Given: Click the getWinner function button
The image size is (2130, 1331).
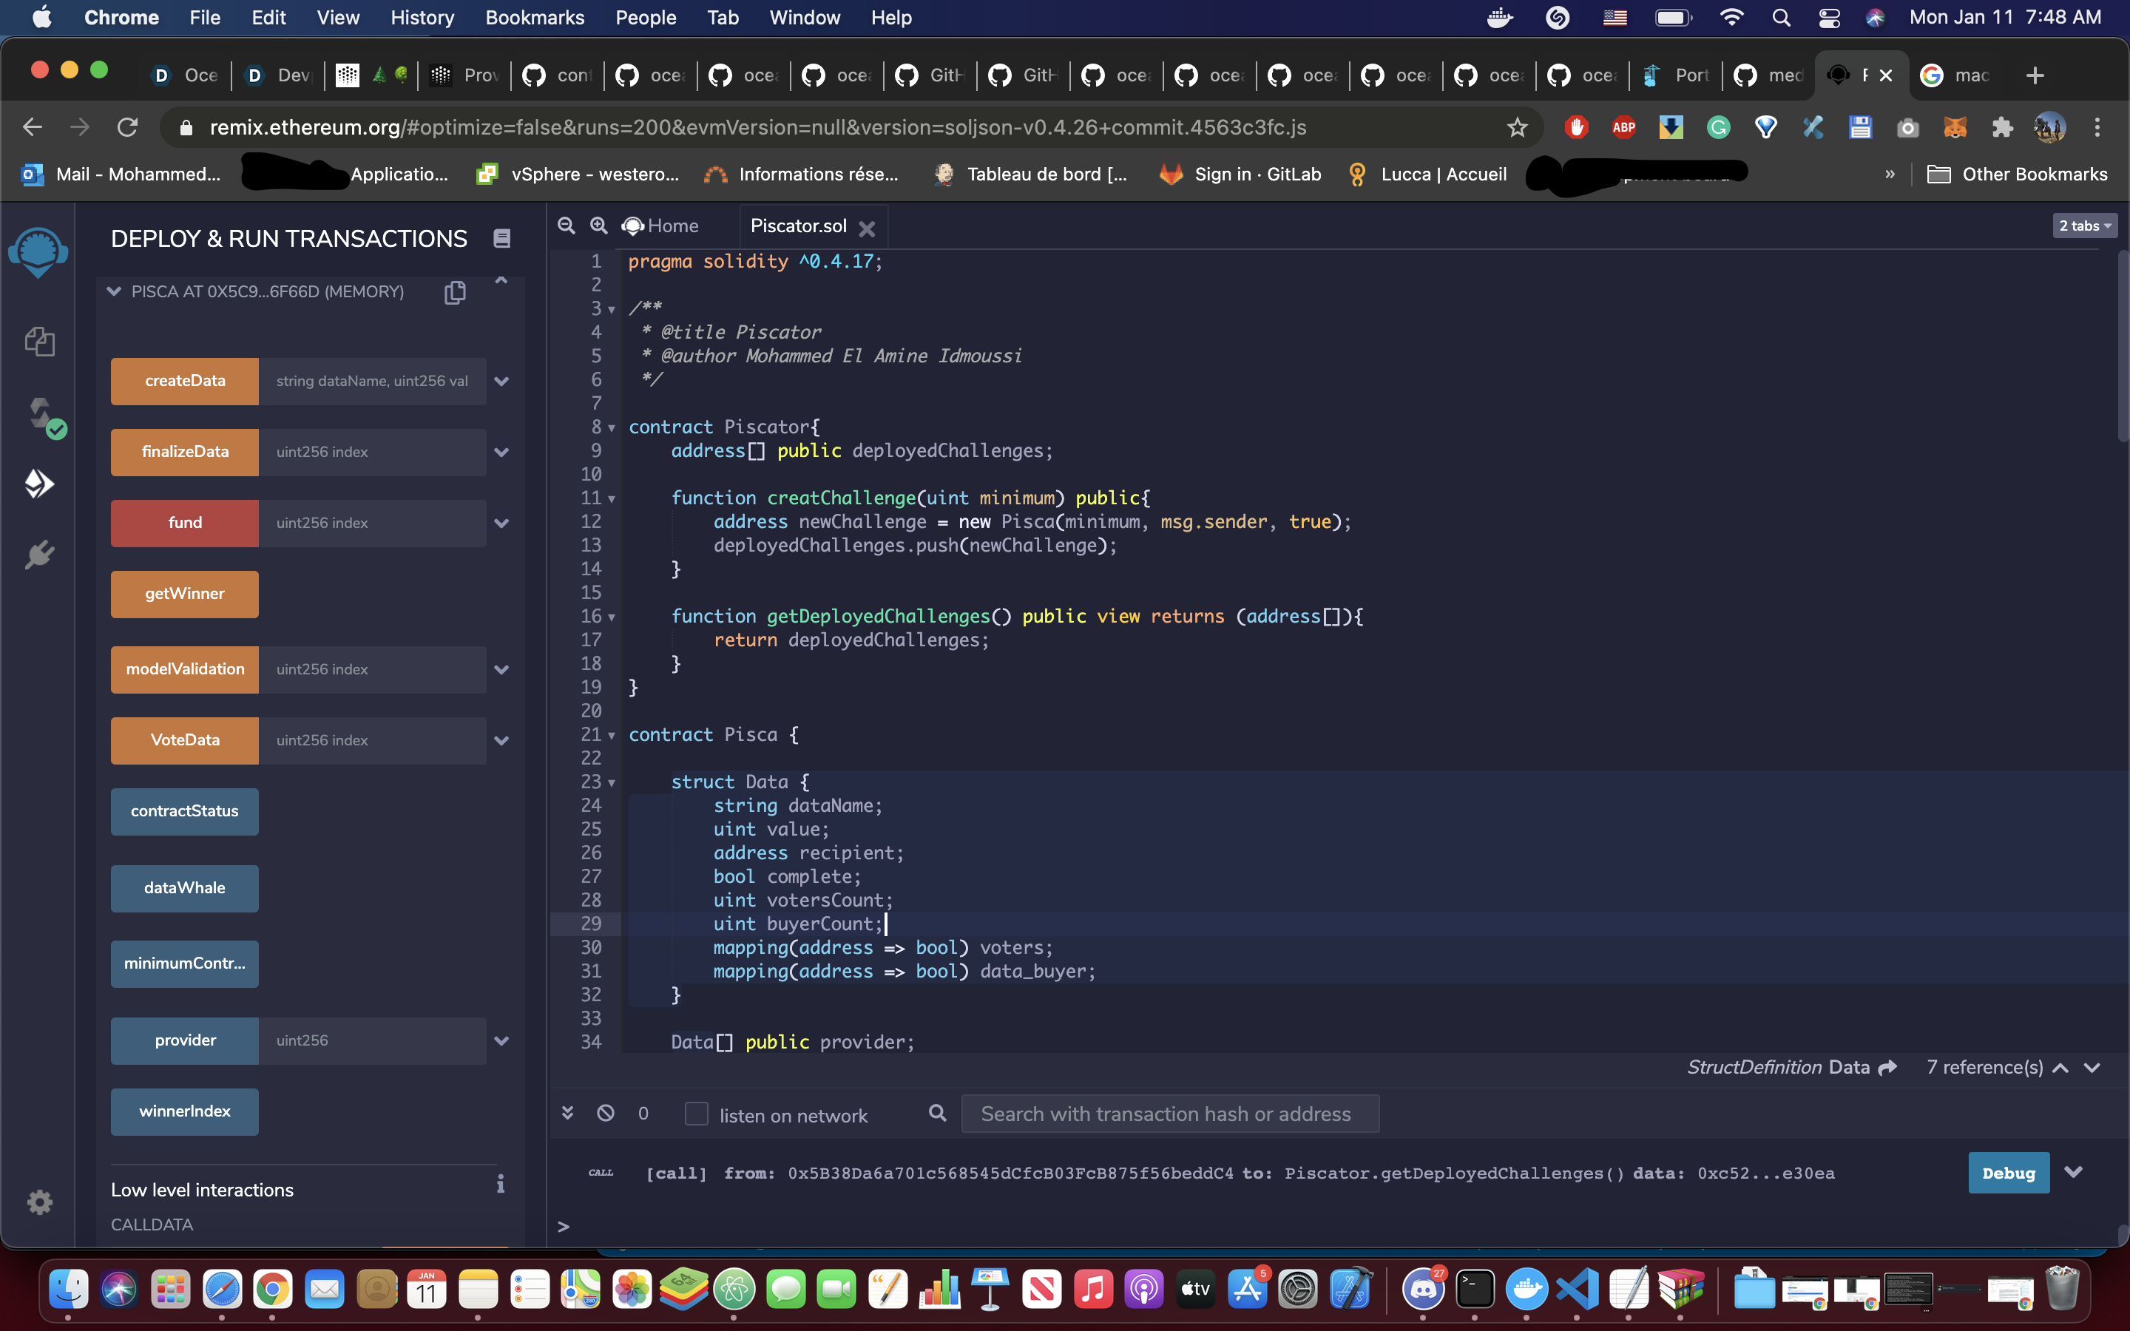Looking at the screenshot, I should click(185, 595).
